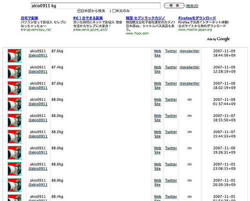The height and width of the screenshot is (201, 250).
Task: Toggle the 本文のみ checkbox
Action: [x=114, y=11]
